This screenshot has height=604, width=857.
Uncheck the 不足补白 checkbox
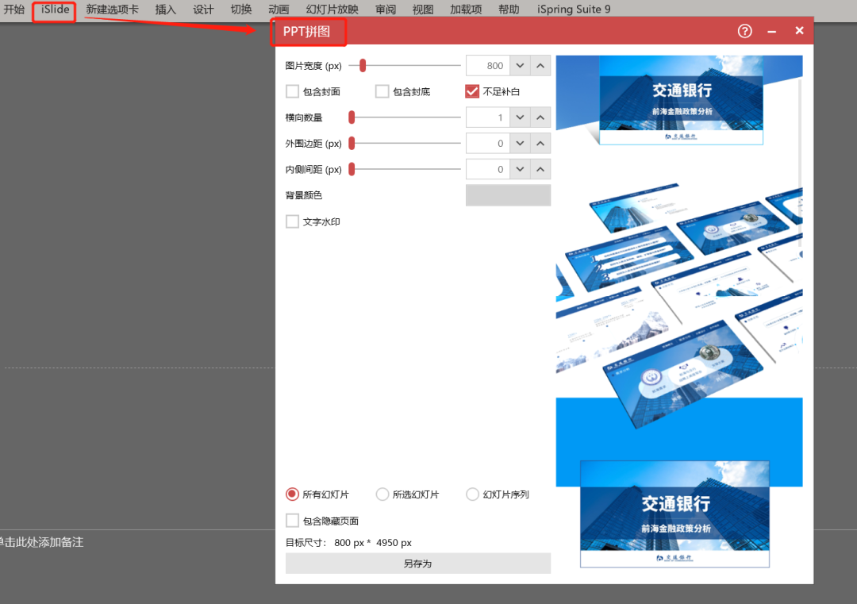click(x=472, y=91)
